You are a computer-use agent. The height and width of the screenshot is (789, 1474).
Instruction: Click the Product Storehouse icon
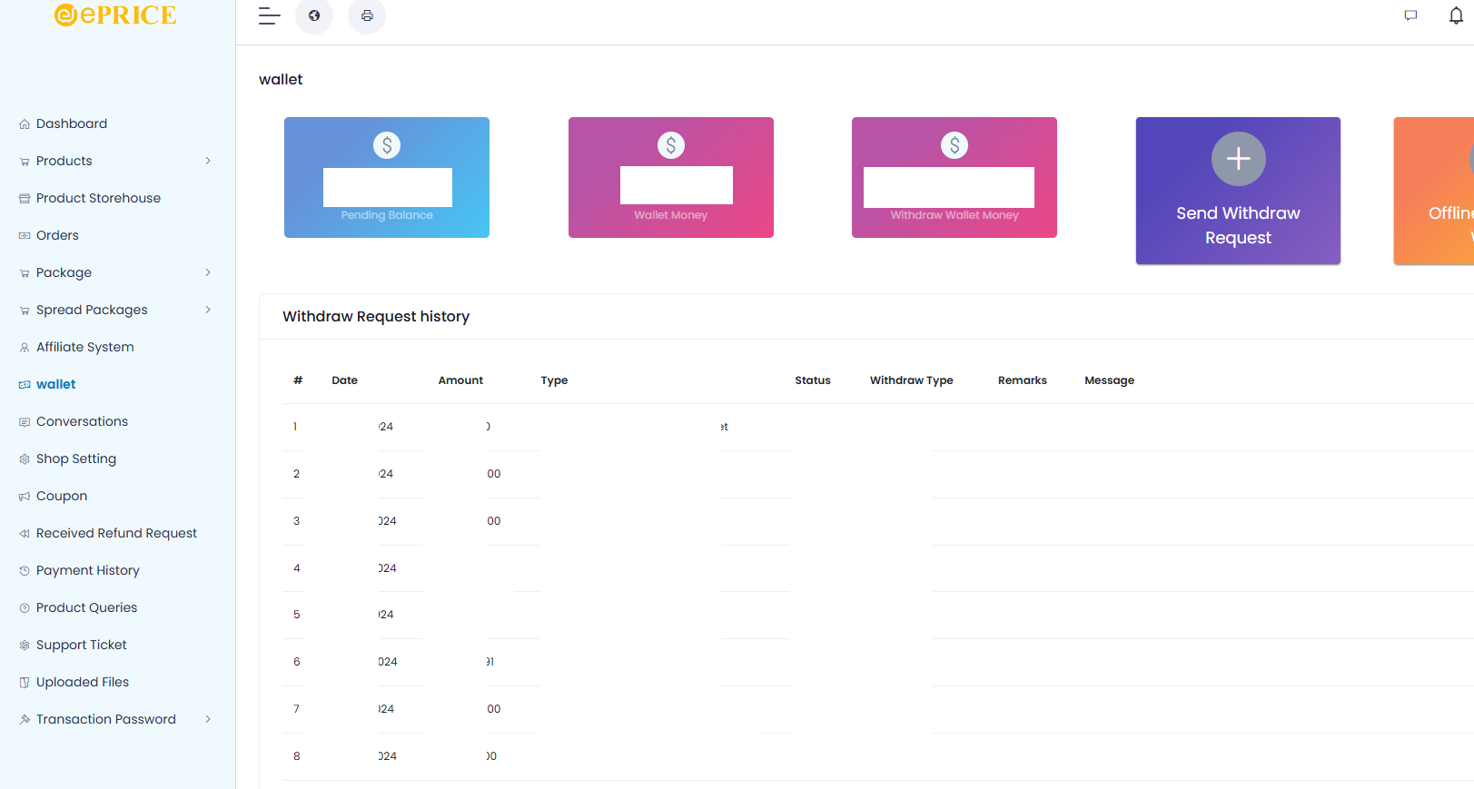click(x=25, y=199)
